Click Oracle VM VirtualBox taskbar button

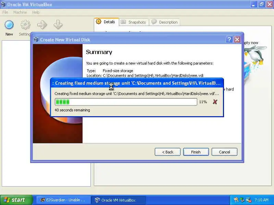coord(119,200)
